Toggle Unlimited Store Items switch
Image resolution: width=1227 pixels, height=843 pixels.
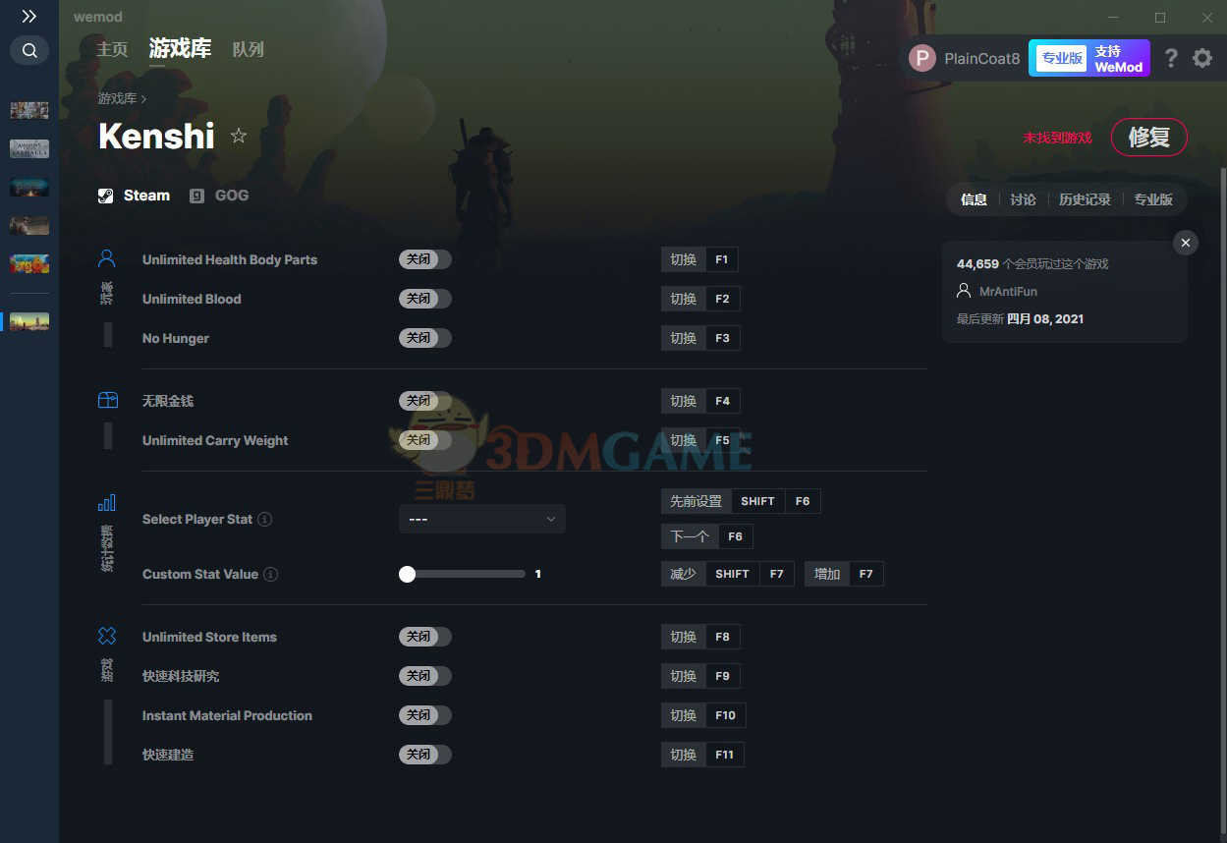425,637
